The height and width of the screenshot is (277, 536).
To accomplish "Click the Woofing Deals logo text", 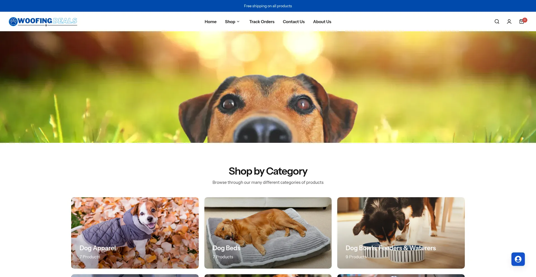I will coord(47,21).
